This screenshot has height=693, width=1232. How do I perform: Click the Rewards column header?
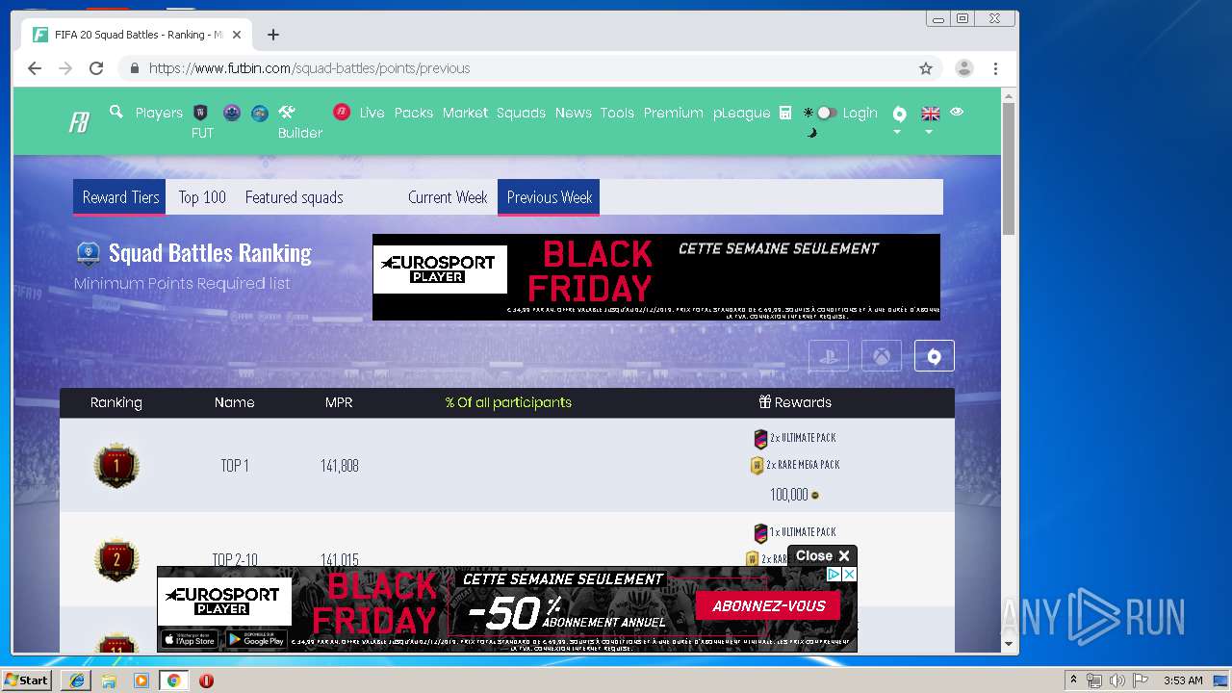795,402
